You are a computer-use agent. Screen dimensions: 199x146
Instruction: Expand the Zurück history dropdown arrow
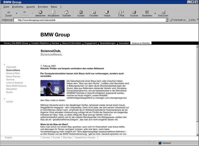click(x=17, y=13)
